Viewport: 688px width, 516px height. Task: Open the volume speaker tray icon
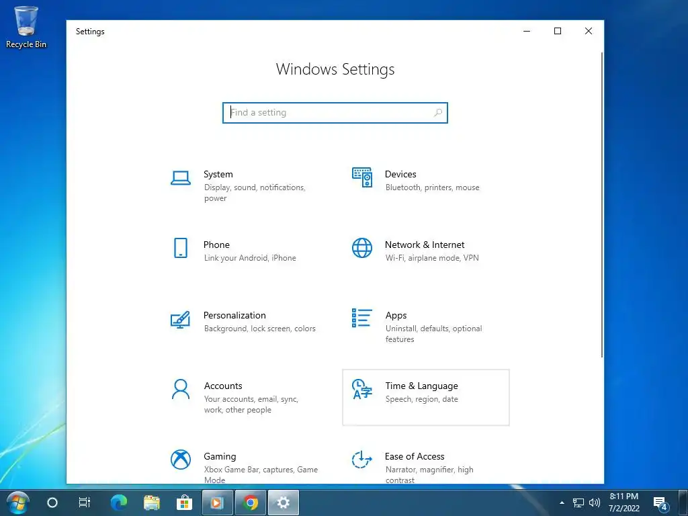595,503
